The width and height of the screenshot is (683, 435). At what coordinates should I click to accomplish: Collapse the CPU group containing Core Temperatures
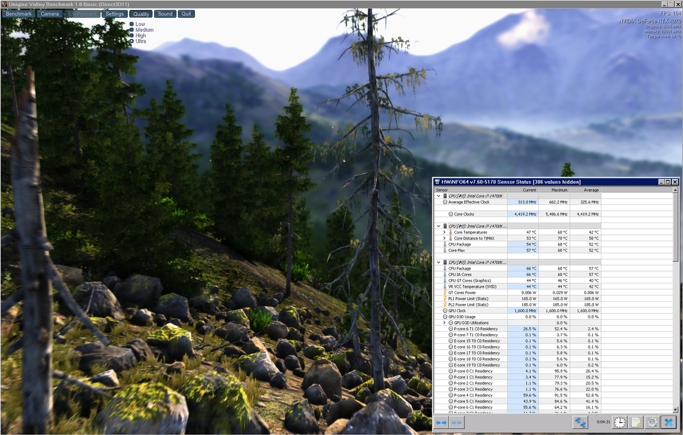pos(439,226)
